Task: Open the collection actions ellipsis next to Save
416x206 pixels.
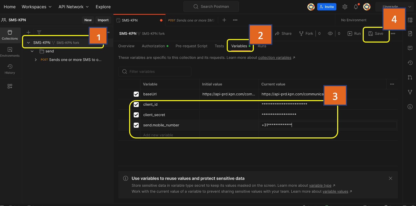Action: [x=393, y=34]
